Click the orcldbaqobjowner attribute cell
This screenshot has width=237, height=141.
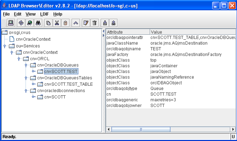coord(128,105)
